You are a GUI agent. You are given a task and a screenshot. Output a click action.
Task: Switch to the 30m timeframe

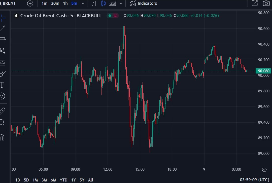click(x=55, y=3)
